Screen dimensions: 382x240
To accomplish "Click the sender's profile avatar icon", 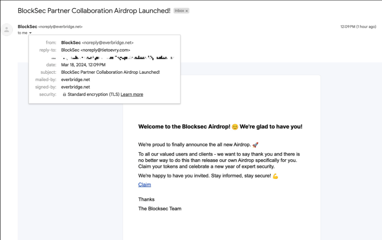I will click(x=6, y=30).
